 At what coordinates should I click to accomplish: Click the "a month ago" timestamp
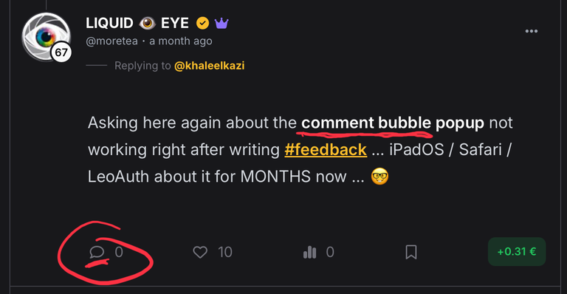pyautogui.click(x=181, y=41)
